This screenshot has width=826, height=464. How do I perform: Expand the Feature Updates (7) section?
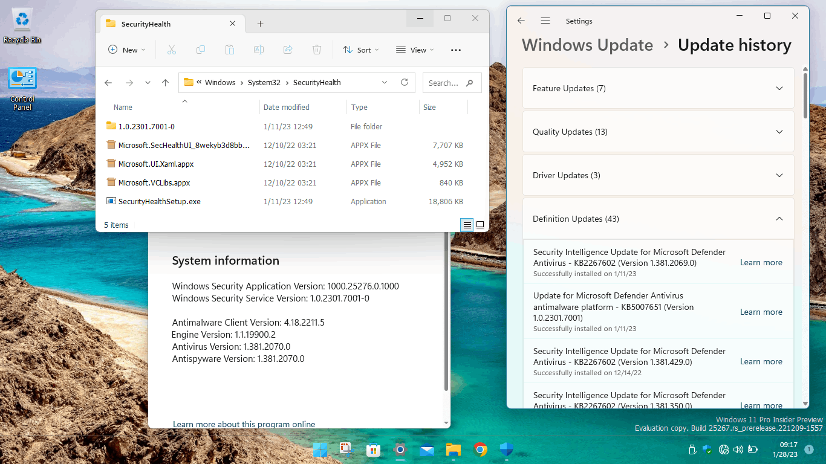[x=659, y=88]
